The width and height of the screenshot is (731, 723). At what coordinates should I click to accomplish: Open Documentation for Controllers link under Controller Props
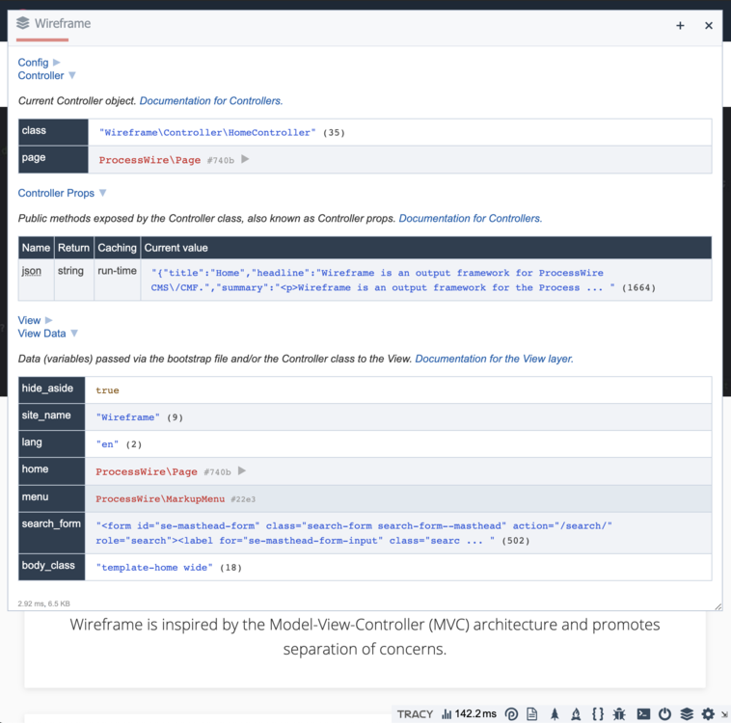click(x=470, y=219)
